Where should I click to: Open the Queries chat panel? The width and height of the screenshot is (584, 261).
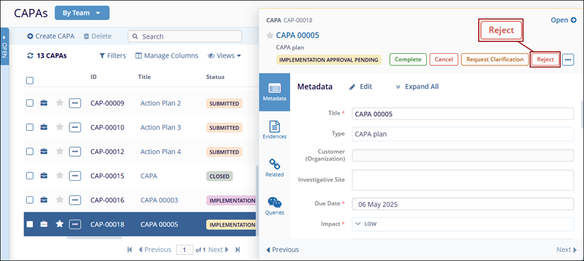click(274, 205)
